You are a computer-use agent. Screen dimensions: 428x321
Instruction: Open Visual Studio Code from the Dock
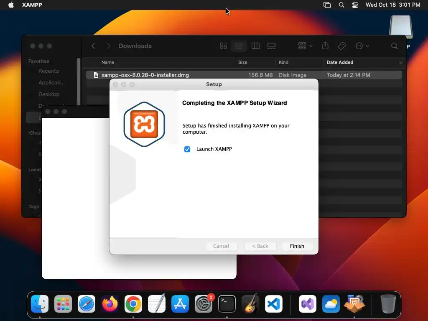(x=273, y=304)
